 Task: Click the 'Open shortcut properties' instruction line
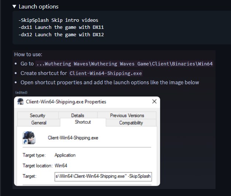coord(110,82)
